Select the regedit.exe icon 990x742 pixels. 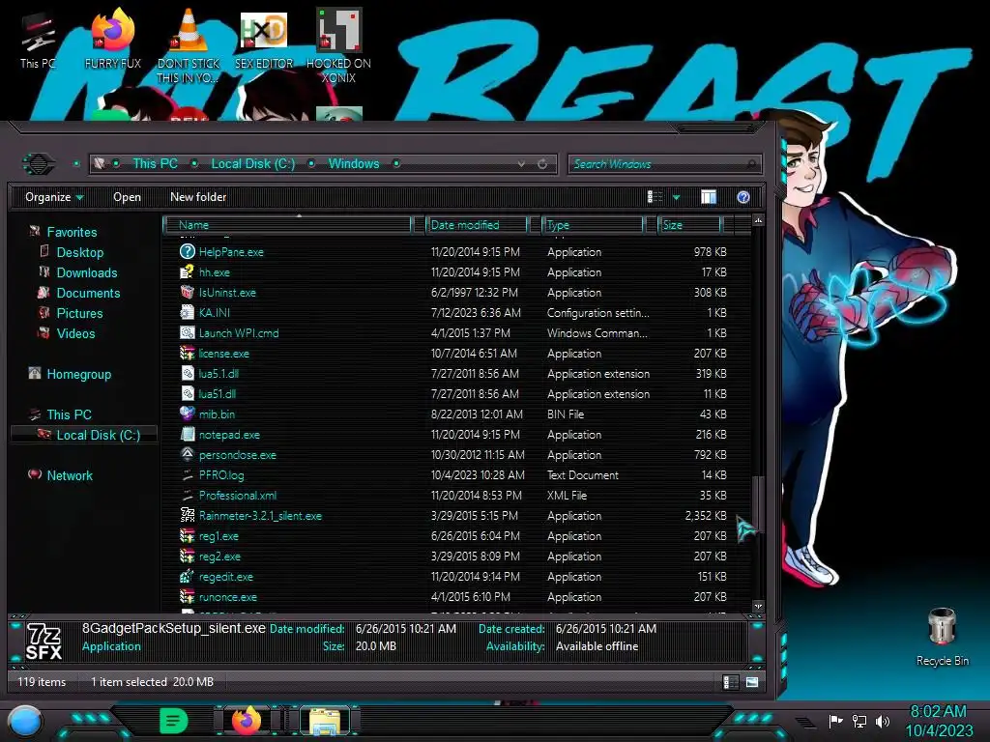(187, 576)
